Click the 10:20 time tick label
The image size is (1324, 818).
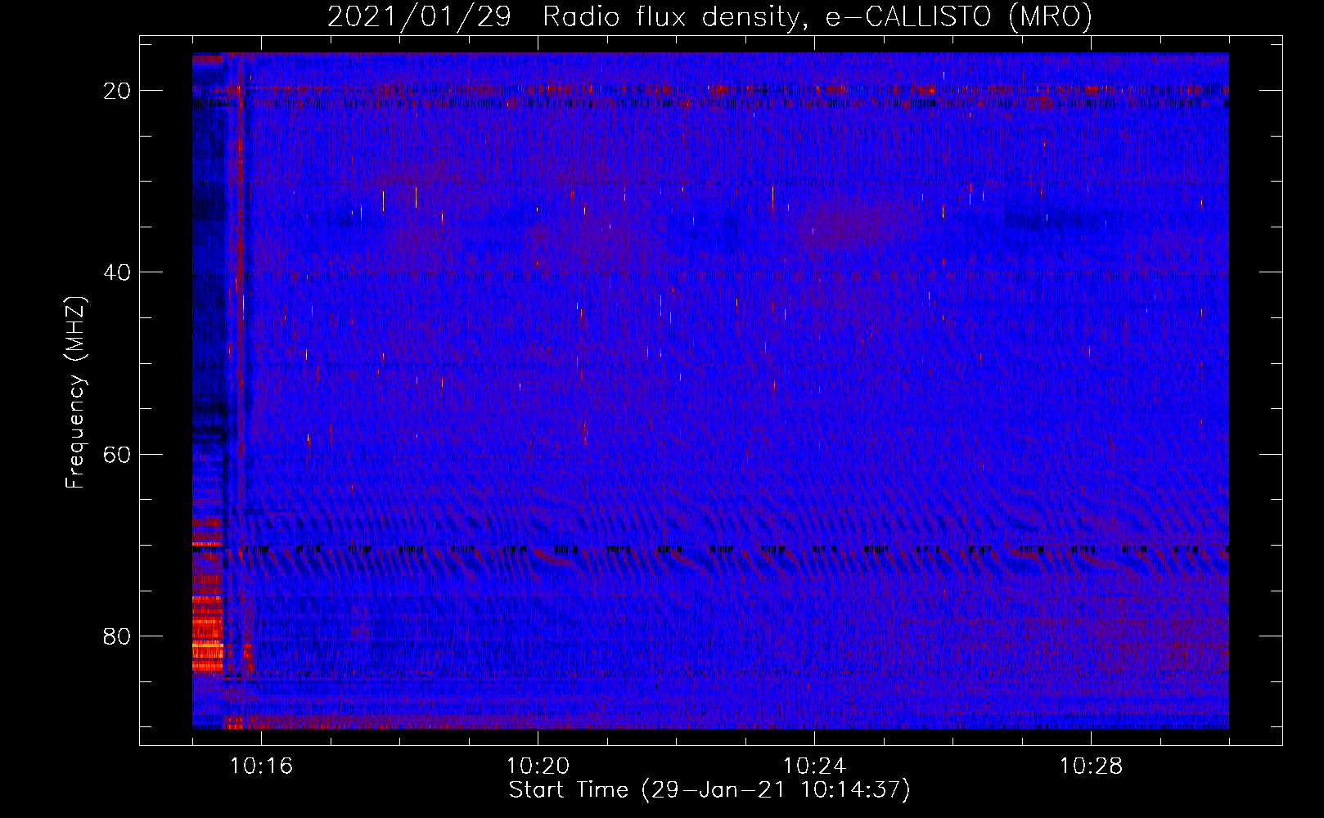(538, 766)
